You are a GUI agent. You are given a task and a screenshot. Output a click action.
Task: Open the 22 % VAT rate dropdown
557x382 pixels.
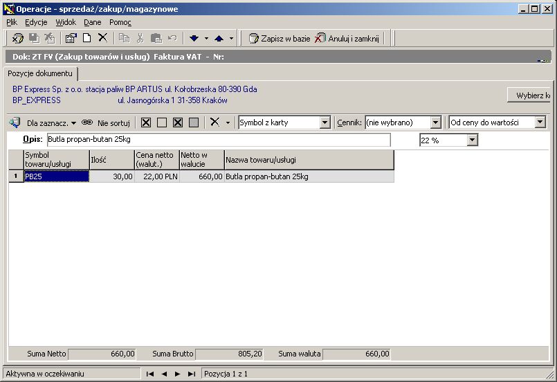point(472,140)
